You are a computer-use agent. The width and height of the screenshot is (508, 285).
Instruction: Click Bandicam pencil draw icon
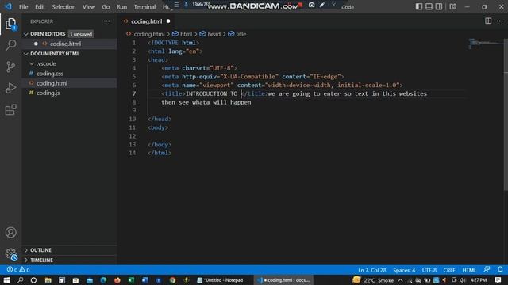click(322, 5)
